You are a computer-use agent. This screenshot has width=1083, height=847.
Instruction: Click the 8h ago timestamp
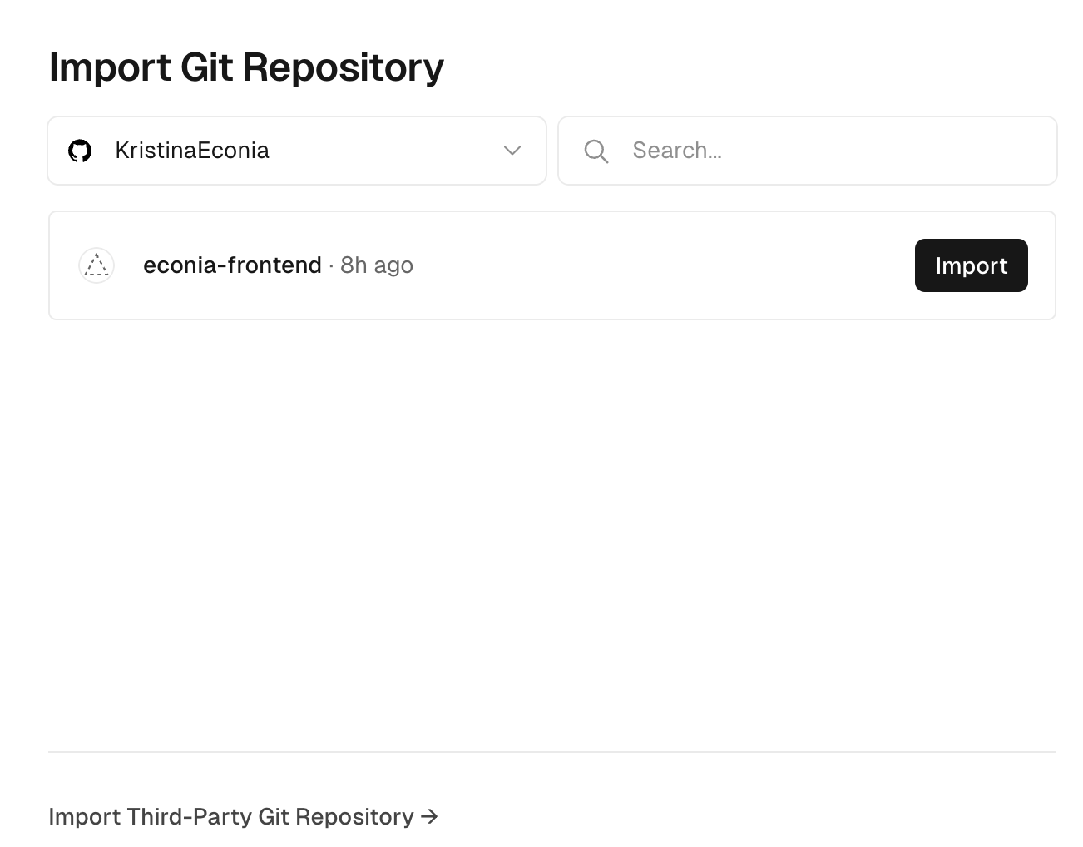tap(377, 265)
